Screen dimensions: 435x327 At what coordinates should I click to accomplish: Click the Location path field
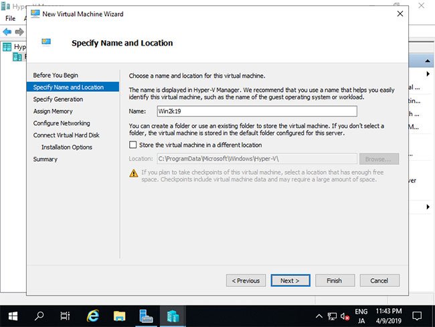(257, 159)
